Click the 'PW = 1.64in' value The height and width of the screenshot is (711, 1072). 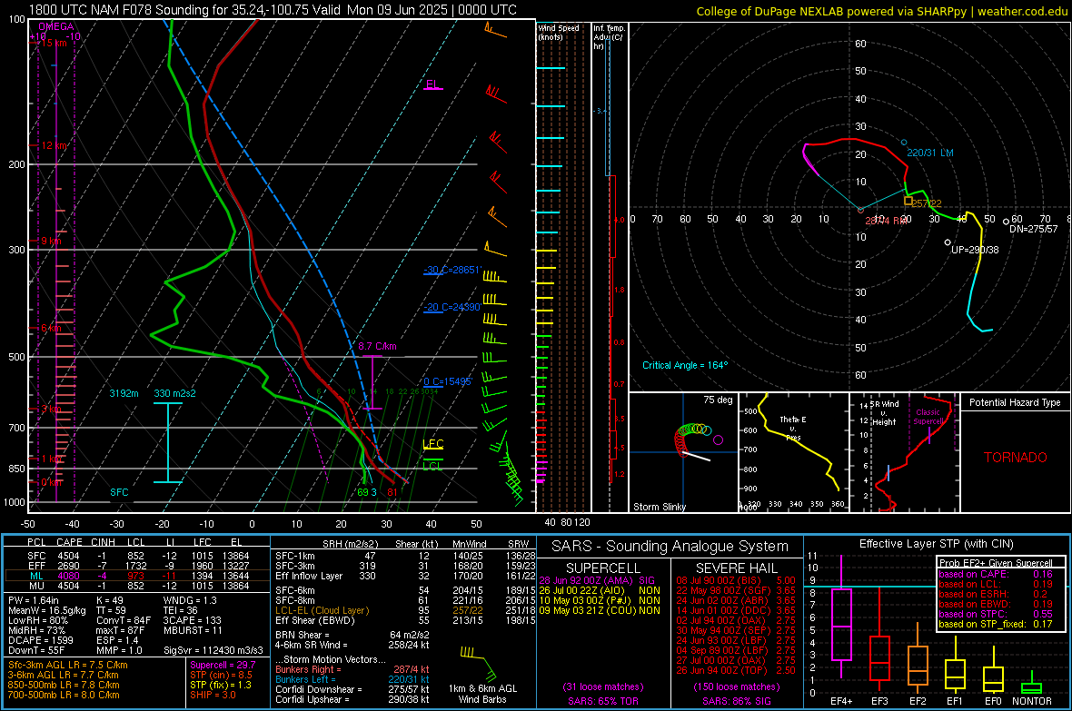pyautogui.click(x=34, y=600)
